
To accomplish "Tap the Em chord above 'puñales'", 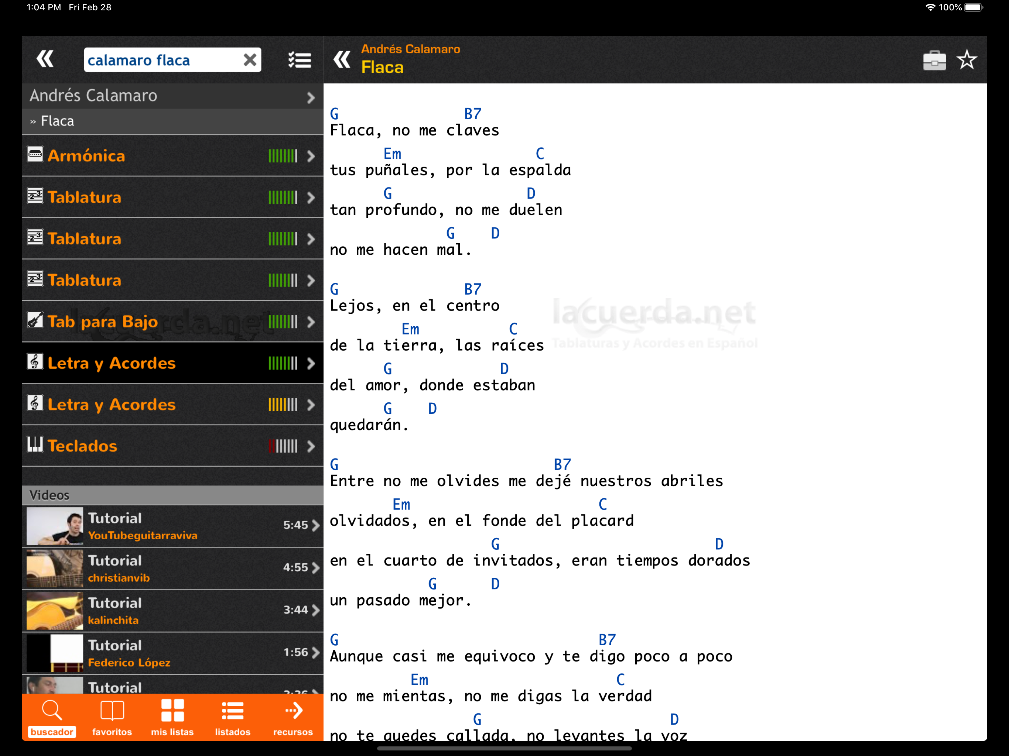I will point(392,154).
